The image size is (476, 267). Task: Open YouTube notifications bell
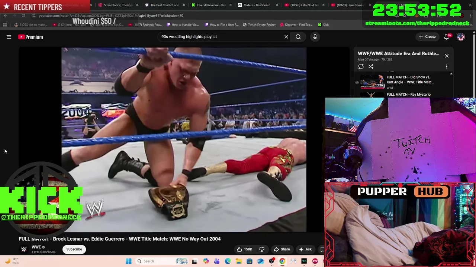(x=447, y=37)
